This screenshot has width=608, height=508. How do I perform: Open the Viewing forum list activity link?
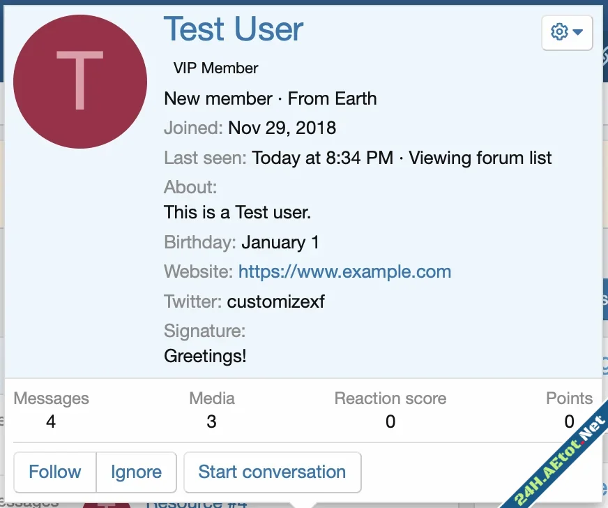481,158
